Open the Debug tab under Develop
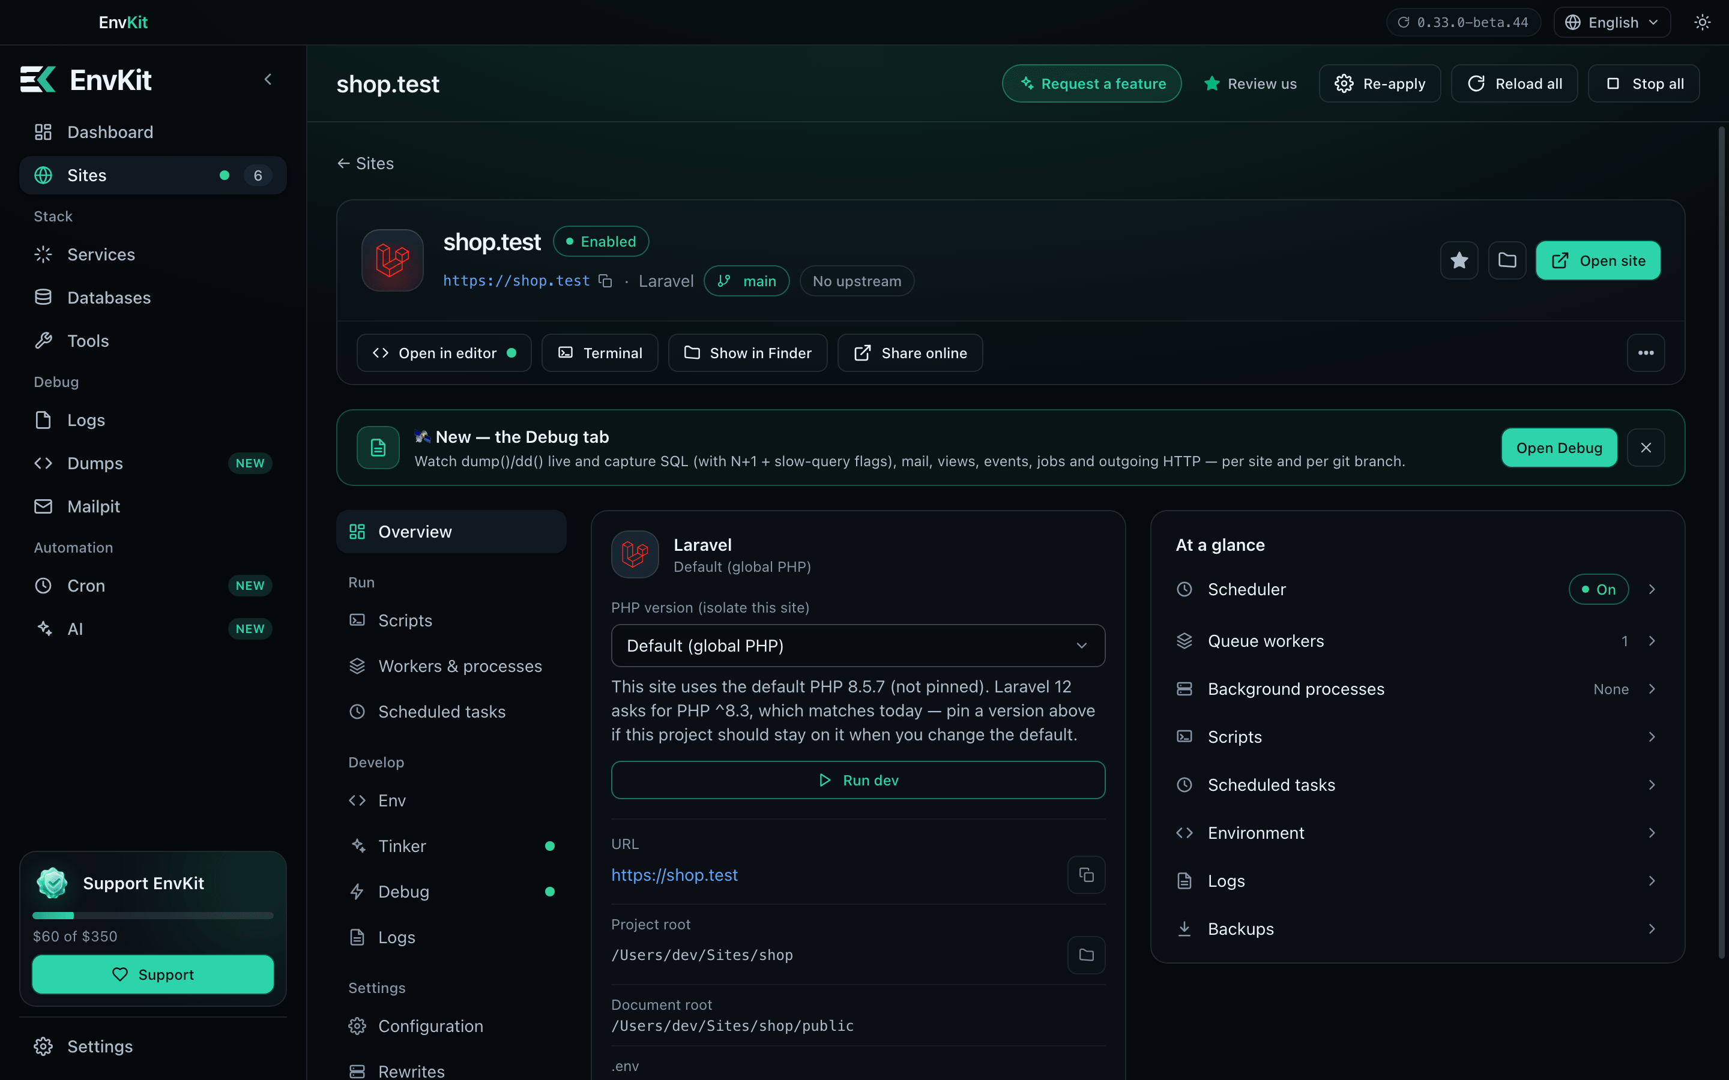The width and height of the screenshot is (1729, 1080). click(x=451, y=892)
